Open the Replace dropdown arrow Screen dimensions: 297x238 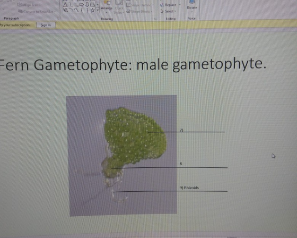[x=180, y=5]
